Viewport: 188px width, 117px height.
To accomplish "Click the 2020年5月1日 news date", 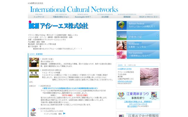I will click(46, 86).
